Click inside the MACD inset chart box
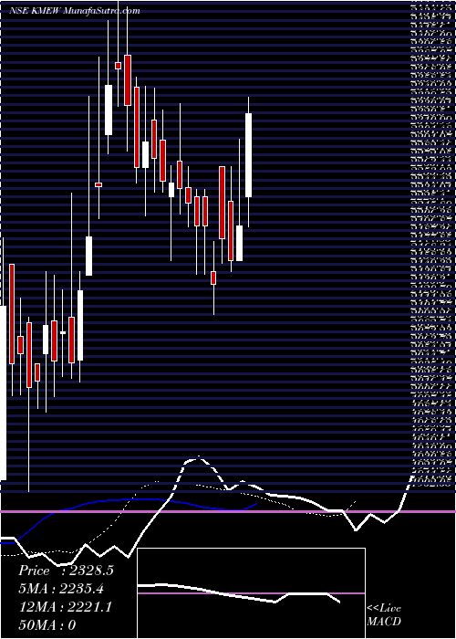 coord(251,593)
